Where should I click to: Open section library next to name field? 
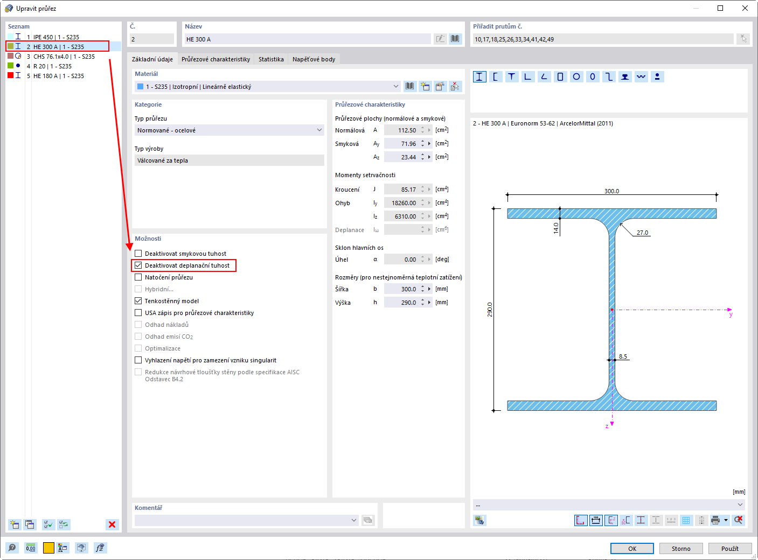455,39
